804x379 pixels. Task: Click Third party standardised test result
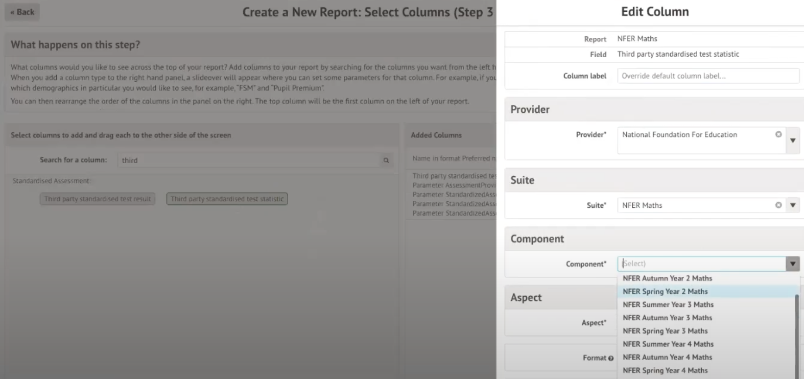tap(98, 199)
